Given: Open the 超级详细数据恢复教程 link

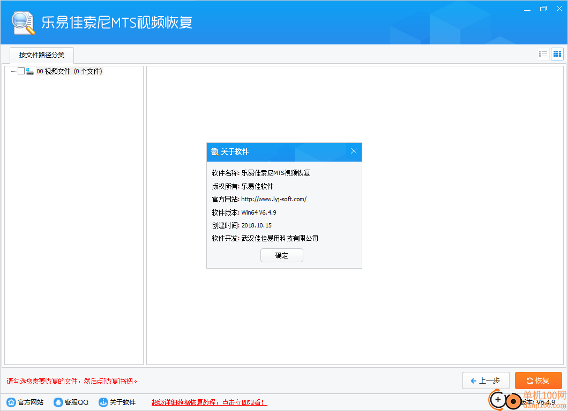Looking at the screenshot, I should [x=210, y=402].
